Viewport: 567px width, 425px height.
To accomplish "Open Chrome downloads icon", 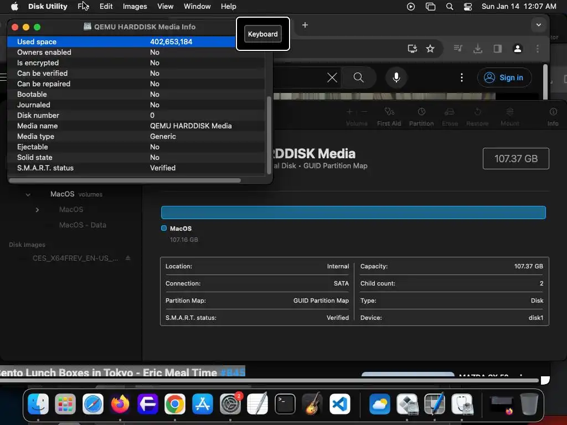I will click(x=478, y=48).
